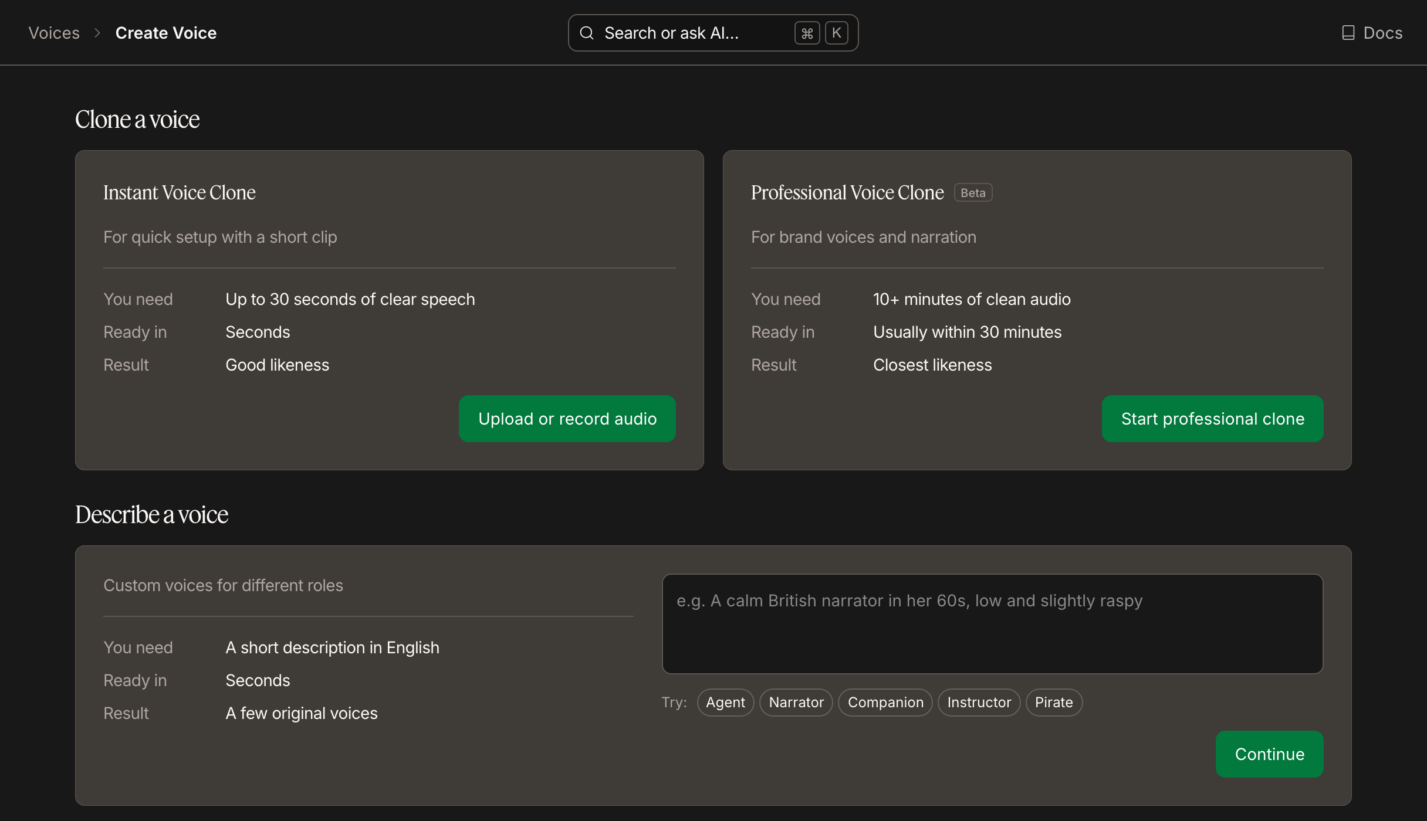The width and height of the screenshot is (1427, 821).
Task: Click the 'Describe a voice' heading
Action: (151, 515)
